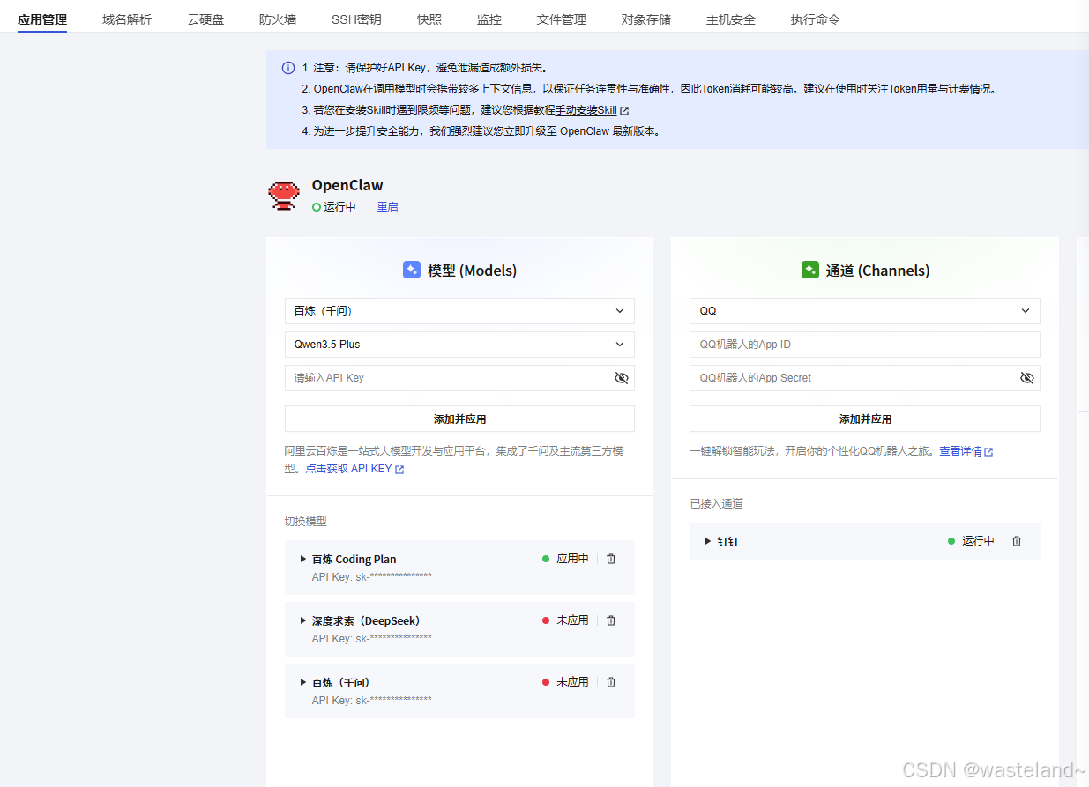Click the 模型 (Models) heading

click(x=472, y=271)
